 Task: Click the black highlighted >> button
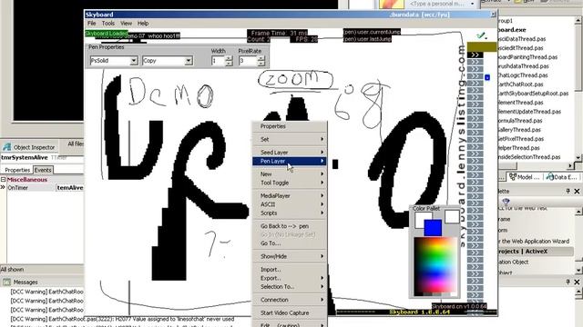coord(475,54)
